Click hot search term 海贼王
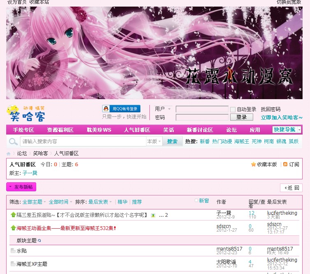 click(242, 142)
